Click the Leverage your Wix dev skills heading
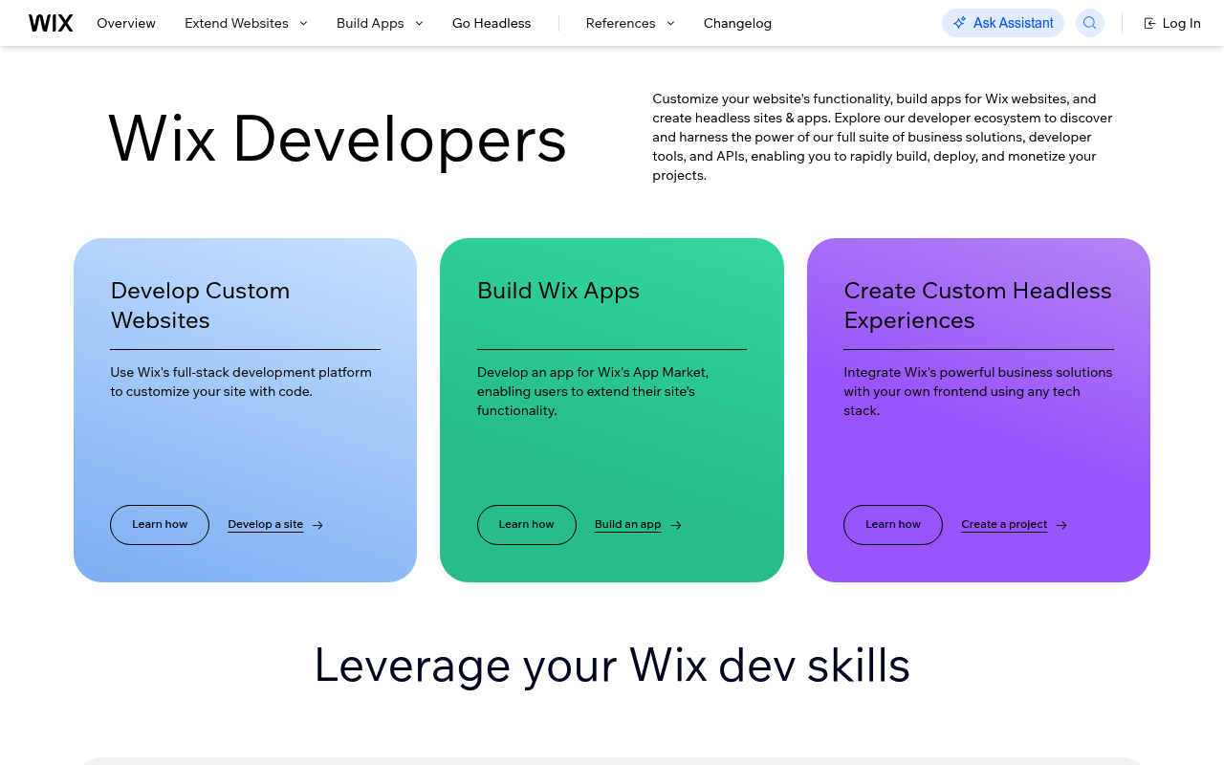Image resolution: width=1224 pixels, height=765 pixels. pos(612,665)
